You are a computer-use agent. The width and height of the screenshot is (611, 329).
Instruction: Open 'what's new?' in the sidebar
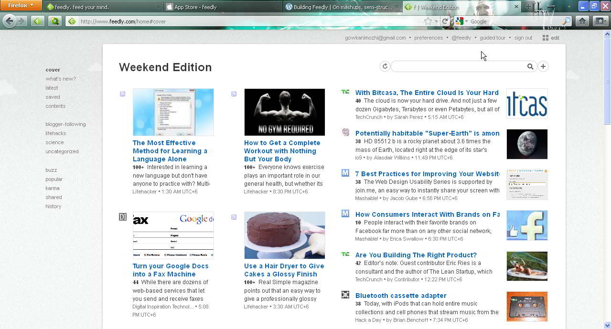point(61,79)
